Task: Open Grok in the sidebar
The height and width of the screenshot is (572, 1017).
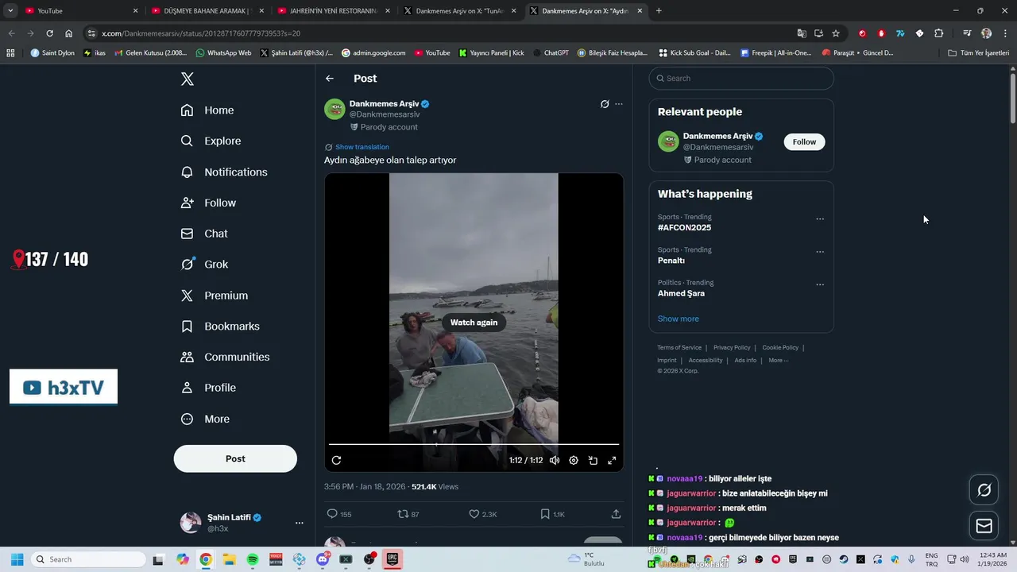Action: [x=204, y=265]
